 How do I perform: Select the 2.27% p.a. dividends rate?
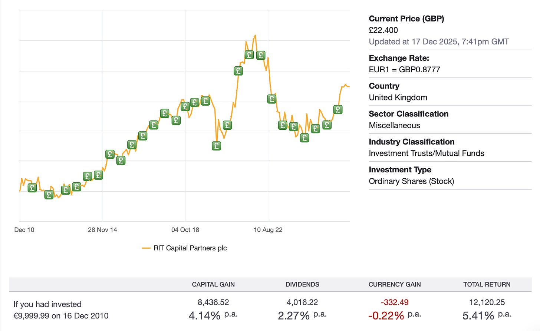(x=302, y=315)
